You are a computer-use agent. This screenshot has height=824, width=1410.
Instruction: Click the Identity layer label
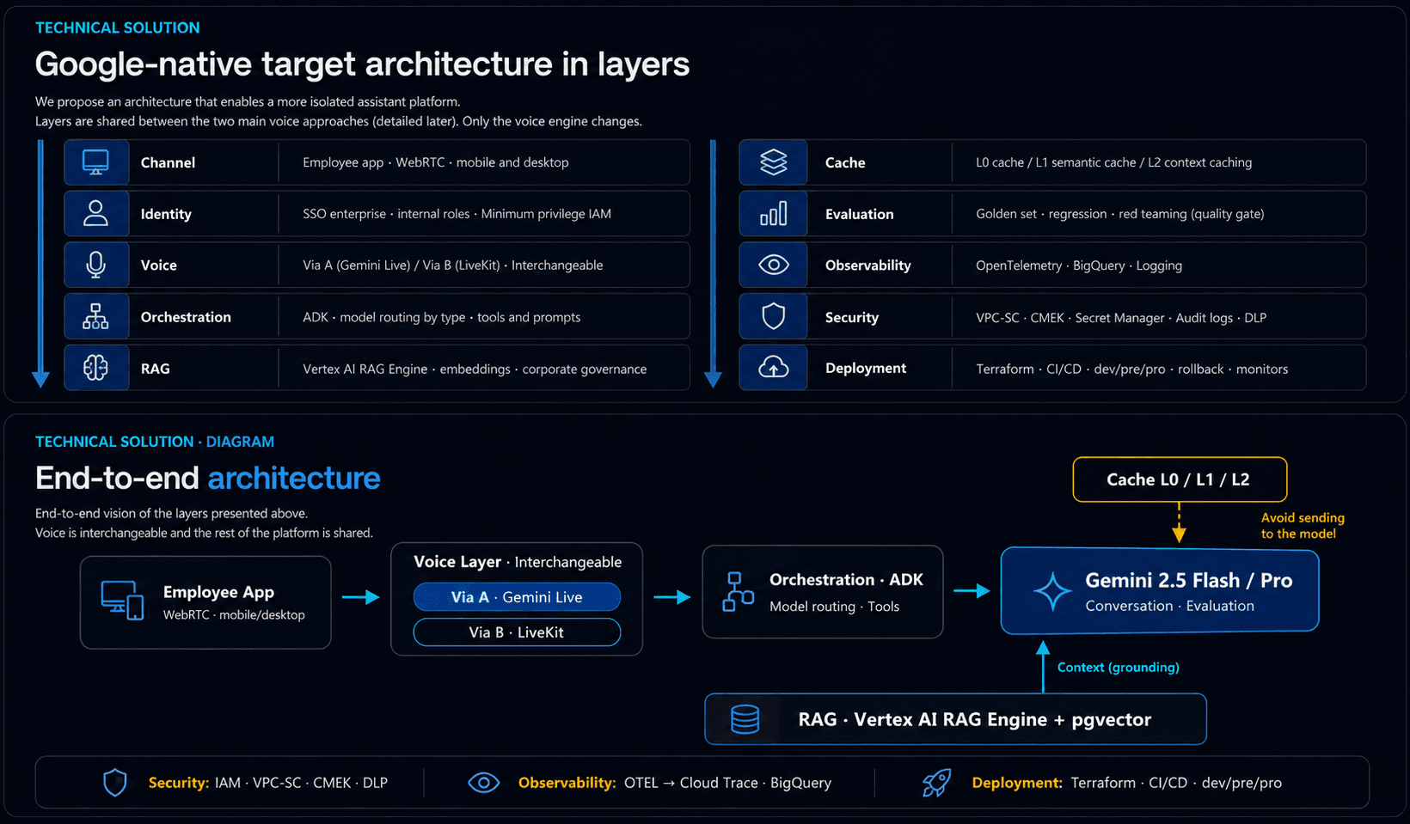(x=166, y=214)
